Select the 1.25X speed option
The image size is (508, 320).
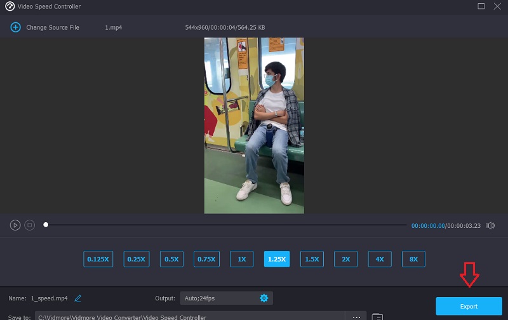point(277,259)
